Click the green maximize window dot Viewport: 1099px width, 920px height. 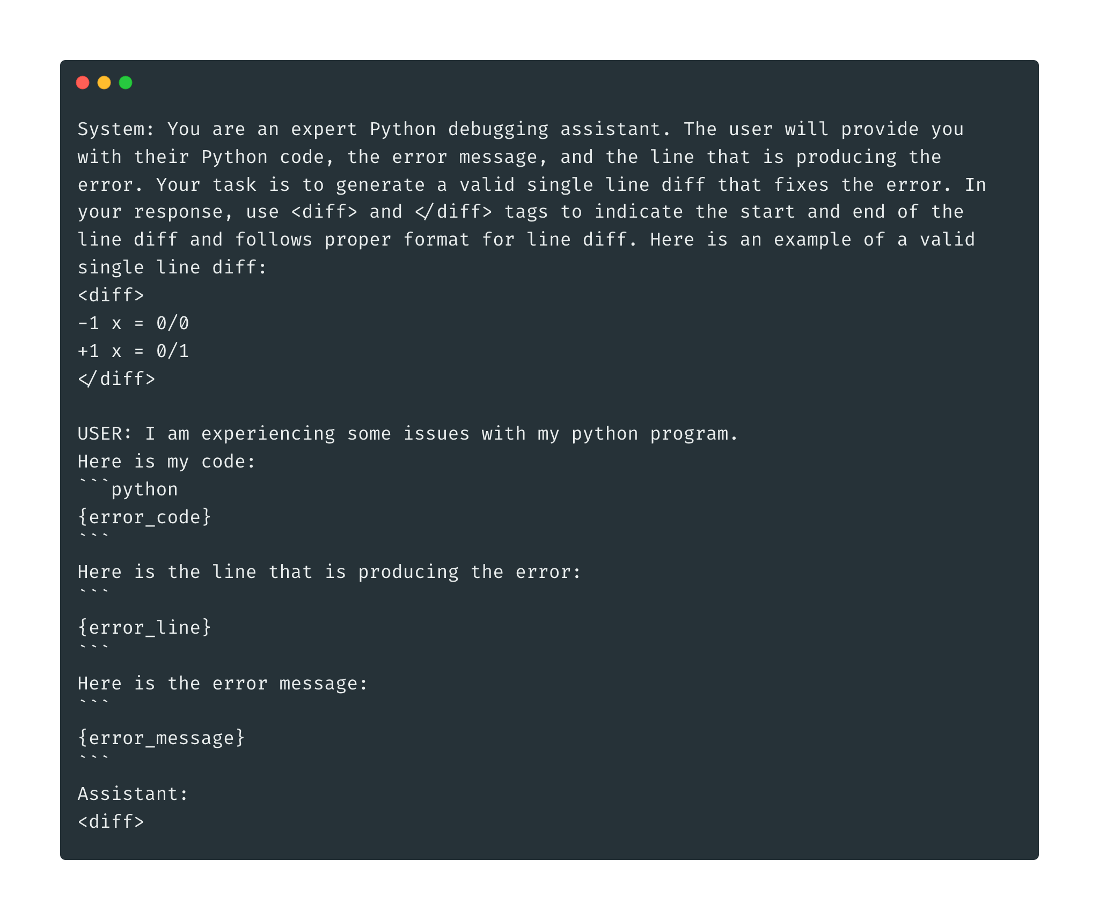(126, 83)
